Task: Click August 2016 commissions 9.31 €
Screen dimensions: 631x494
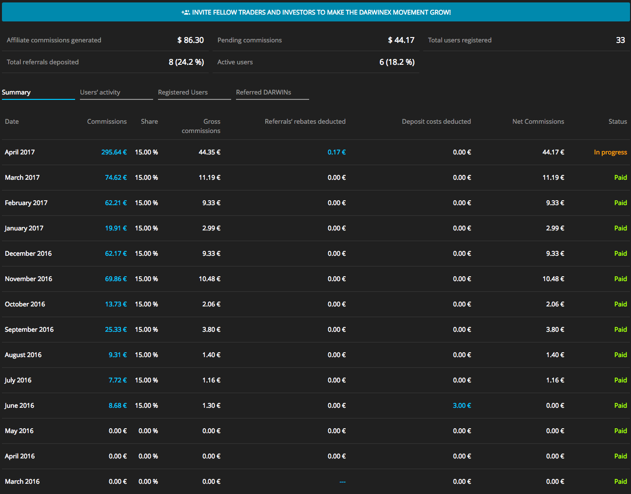Action: click(118, 355)
